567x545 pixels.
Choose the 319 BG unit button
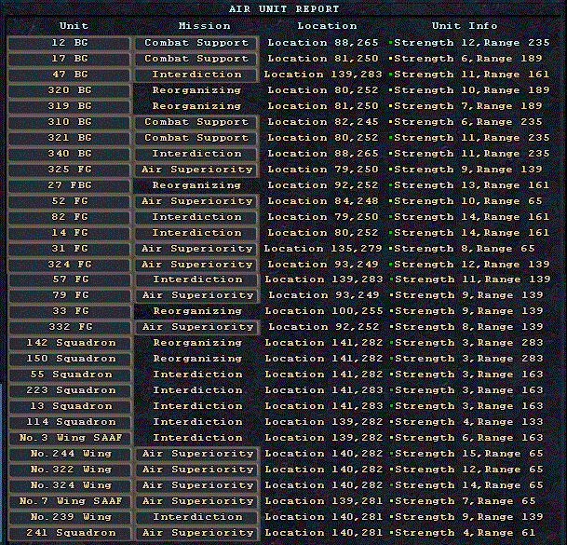69,106
